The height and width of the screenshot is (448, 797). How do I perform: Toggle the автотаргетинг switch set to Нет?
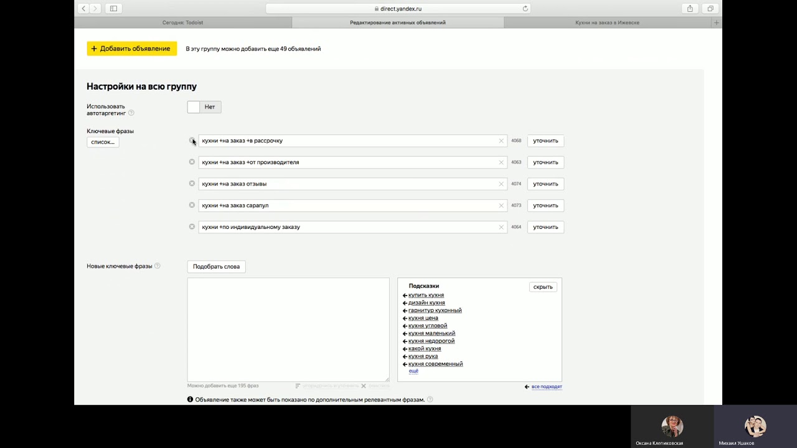click(x=204, y=107)
